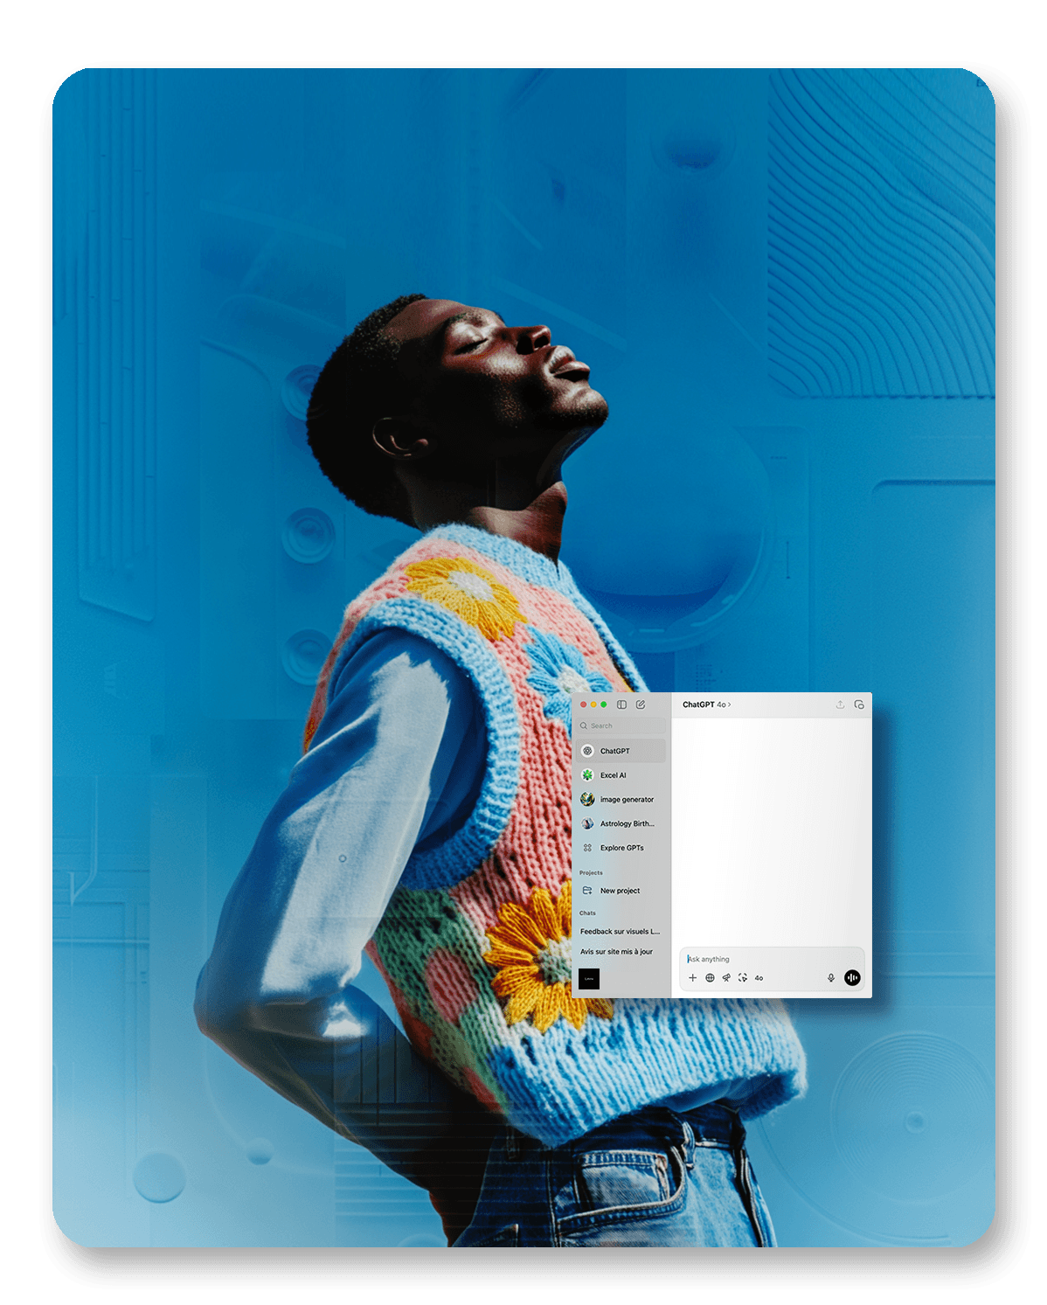Click the Search field in sidebar
The image size is (1047, 1305).
(622, 725)
